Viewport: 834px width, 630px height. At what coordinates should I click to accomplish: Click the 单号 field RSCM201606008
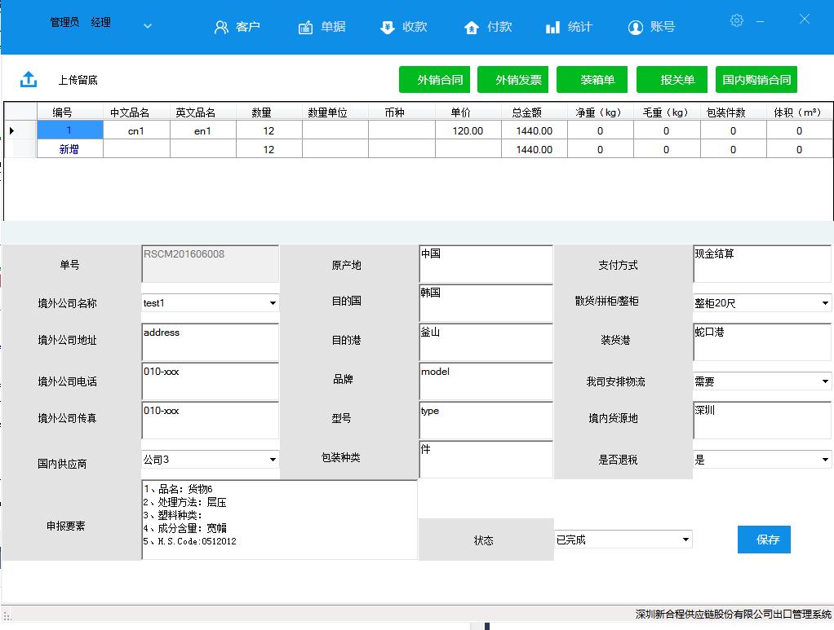coord(210,264)
